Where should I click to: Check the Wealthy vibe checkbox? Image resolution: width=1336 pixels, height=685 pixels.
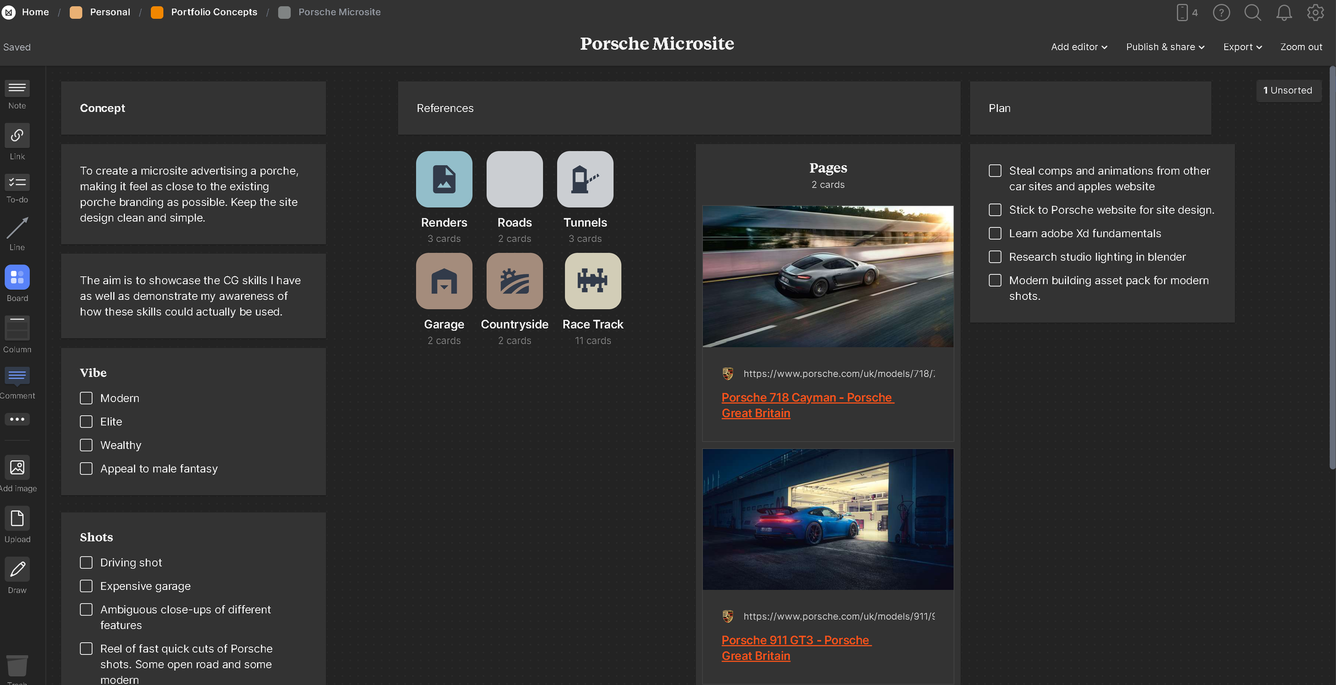pos(86,445)
